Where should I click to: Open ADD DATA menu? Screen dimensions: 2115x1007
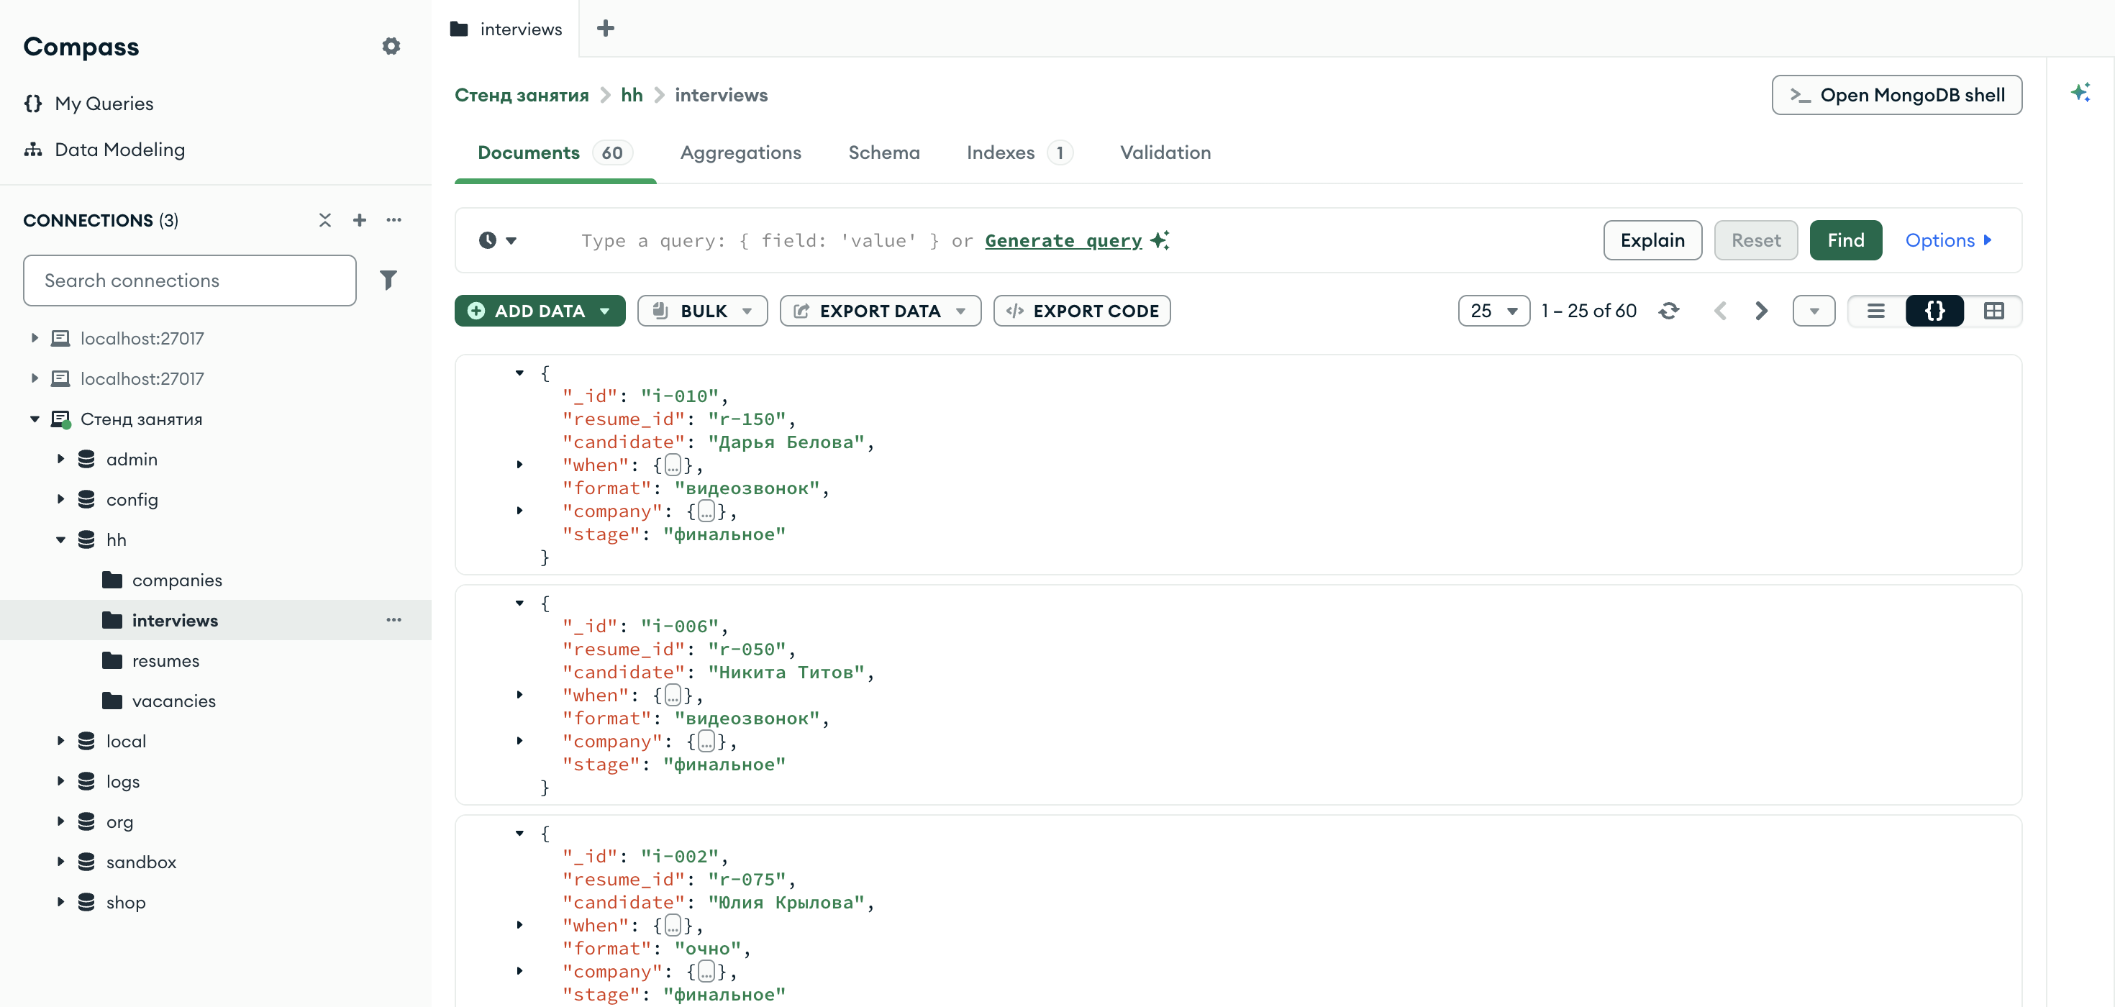point(540,311)
